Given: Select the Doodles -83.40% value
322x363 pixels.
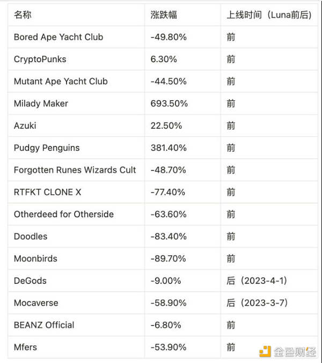Looking at the screenshot, I should point(169,236).
